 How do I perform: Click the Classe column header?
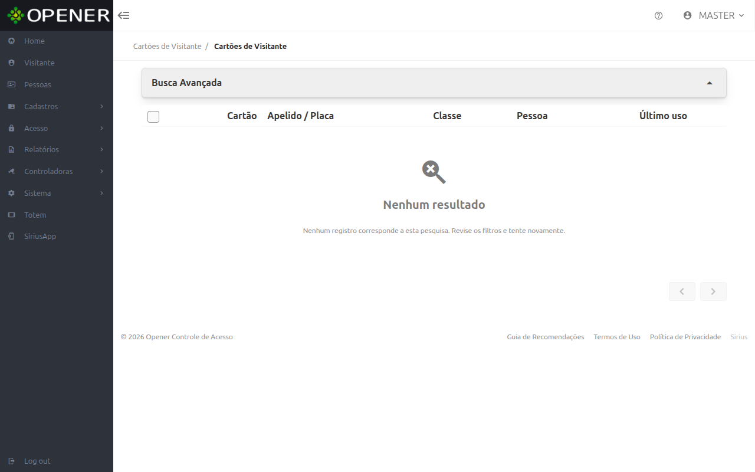[x=447, y=116]
